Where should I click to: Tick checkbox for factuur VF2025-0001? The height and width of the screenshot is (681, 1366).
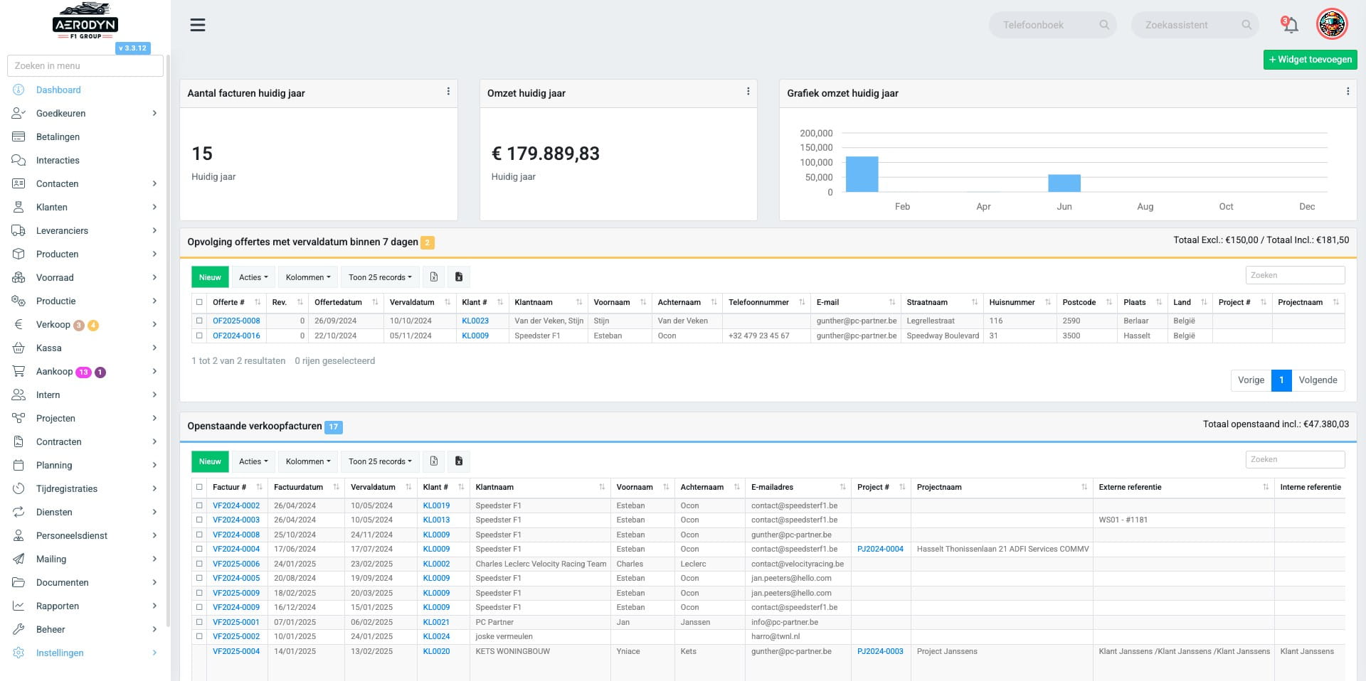tap(199, 622)
